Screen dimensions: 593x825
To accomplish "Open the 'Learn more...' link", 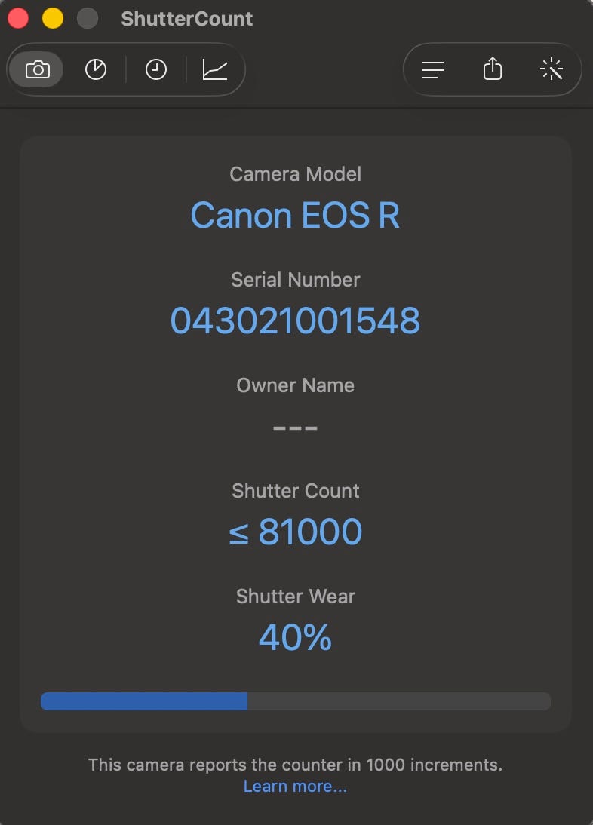I will pos(295,787).
